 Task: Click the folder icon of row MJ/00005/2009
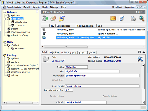pyautogui.click(x=44, y=38)
